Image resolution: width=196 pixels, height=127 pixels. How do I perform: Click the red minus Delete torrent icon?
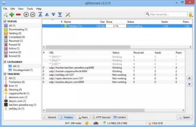tap(18, 15)
